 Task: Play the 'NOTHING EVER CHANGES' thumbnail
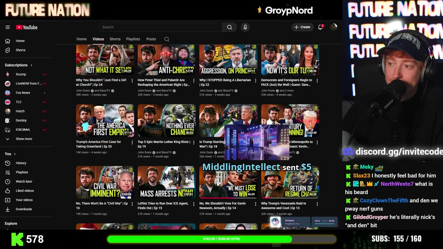click(166, 120)
